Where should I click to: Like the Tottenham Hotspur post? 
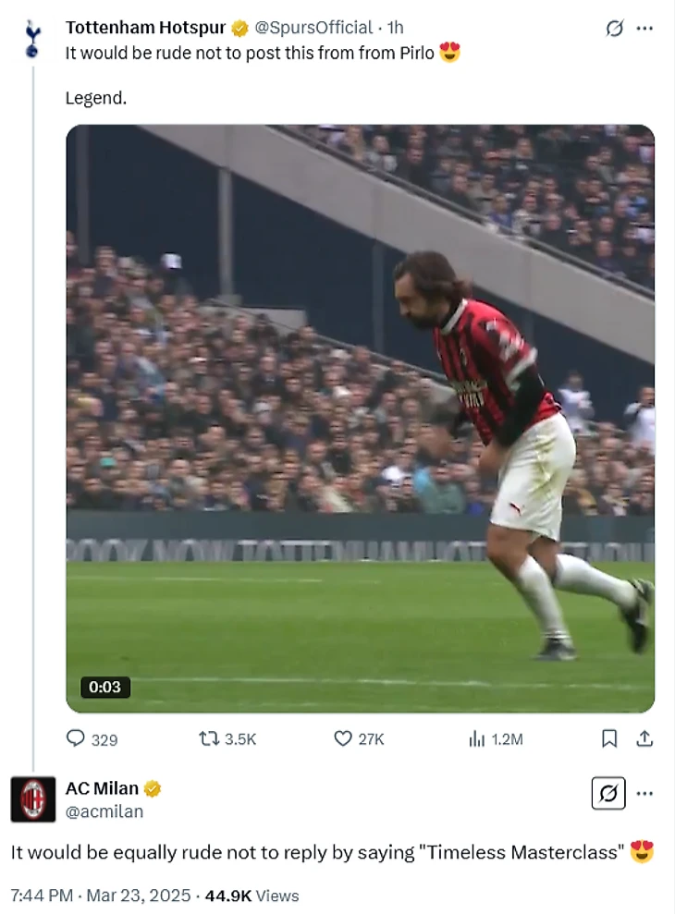pyautogui.click(x=343, y=738)
